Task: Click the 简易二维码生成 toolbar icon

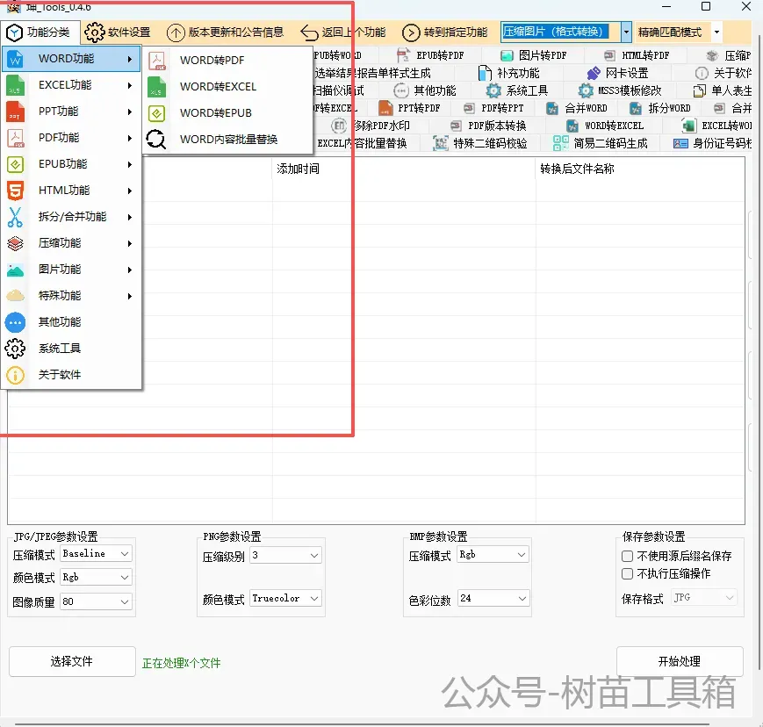Action: (x=560, y=143)
